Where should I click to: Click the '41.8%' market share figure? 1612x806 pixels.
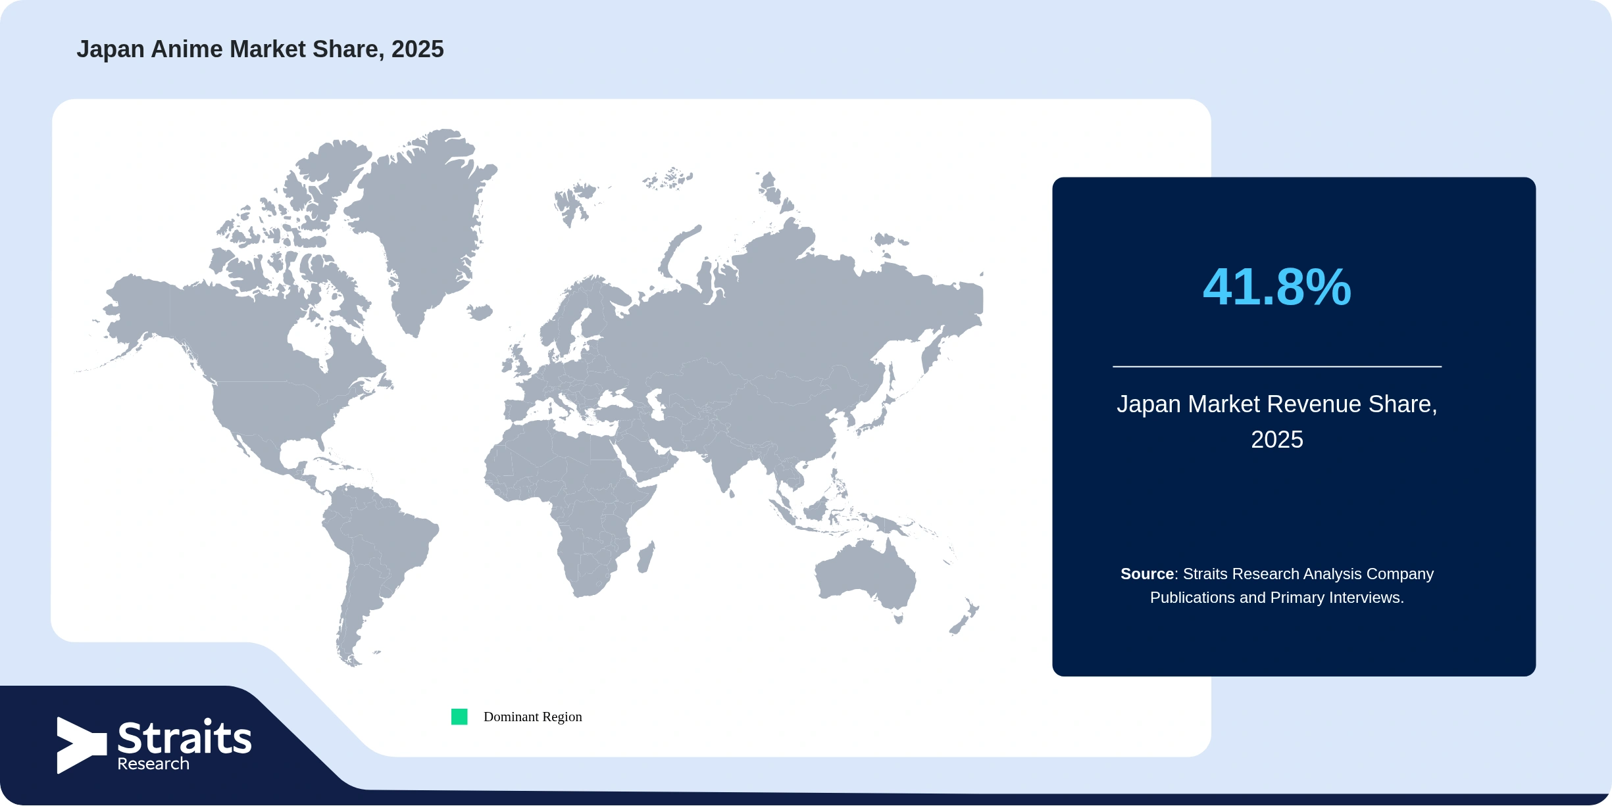pos(1277,287)
